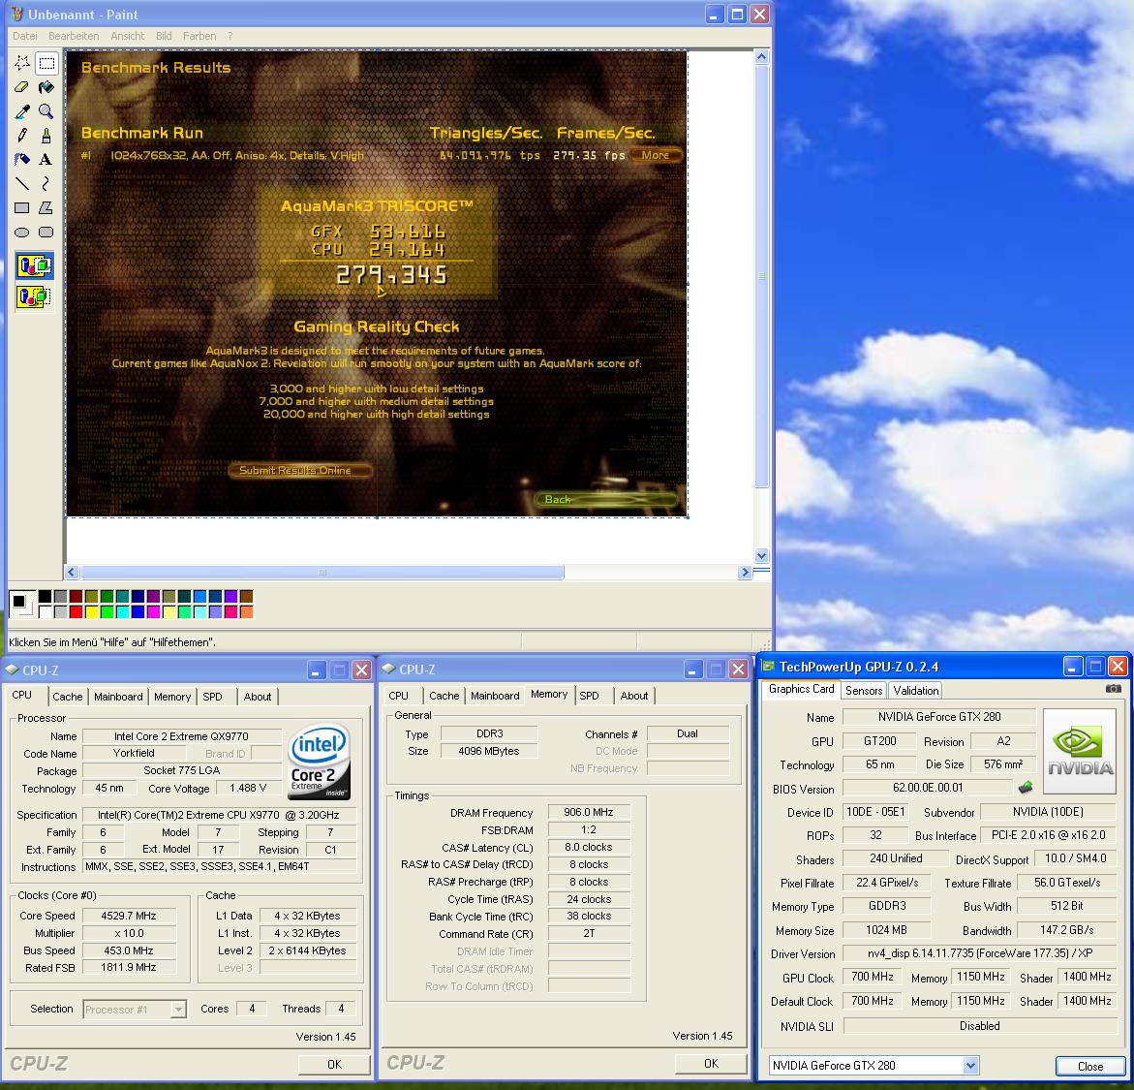Screen dimensions: 1134x1090
Task: Switch to Cache tab in left CPU-Z window
Action: point(67,697)
